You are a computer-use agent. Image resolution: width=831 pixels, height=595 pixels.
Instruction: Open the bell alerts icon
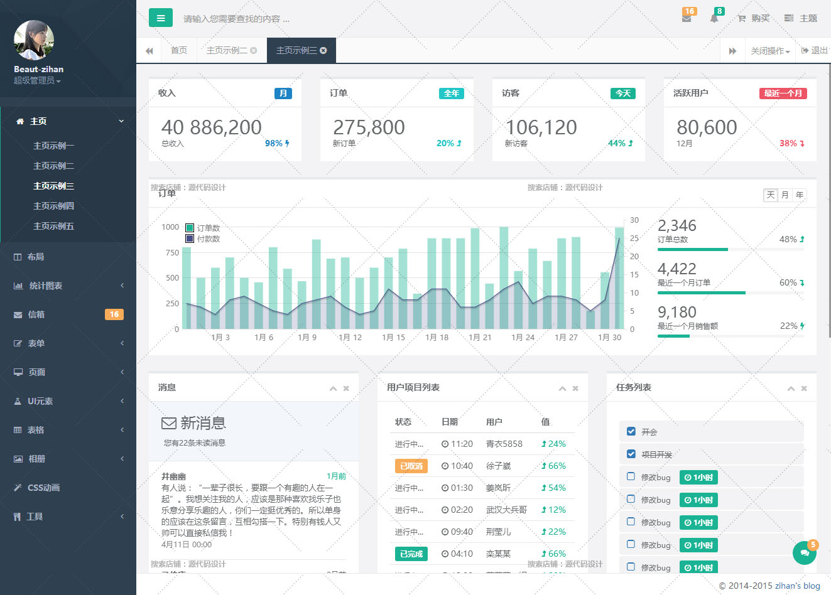pyautogui.click(x=714, y=18)
